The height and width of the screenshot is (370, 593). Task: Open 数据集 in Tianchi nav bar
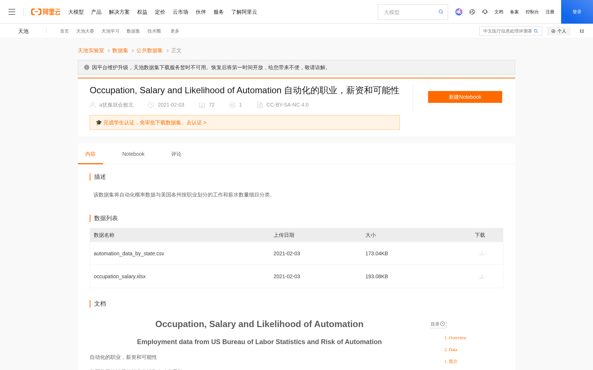point(133,31)
